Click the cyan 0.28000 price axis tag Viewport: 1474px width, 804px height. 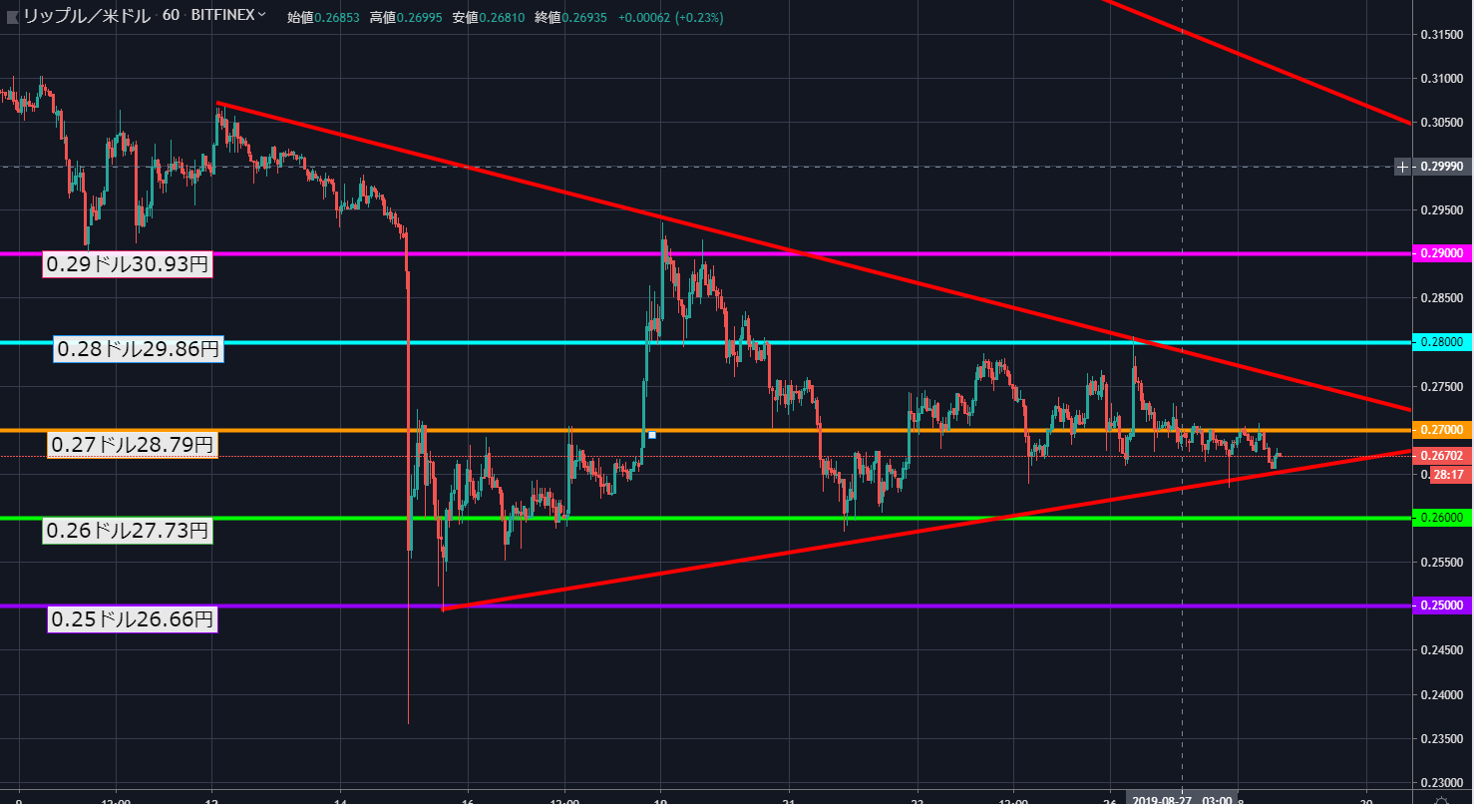(1442, 342)
